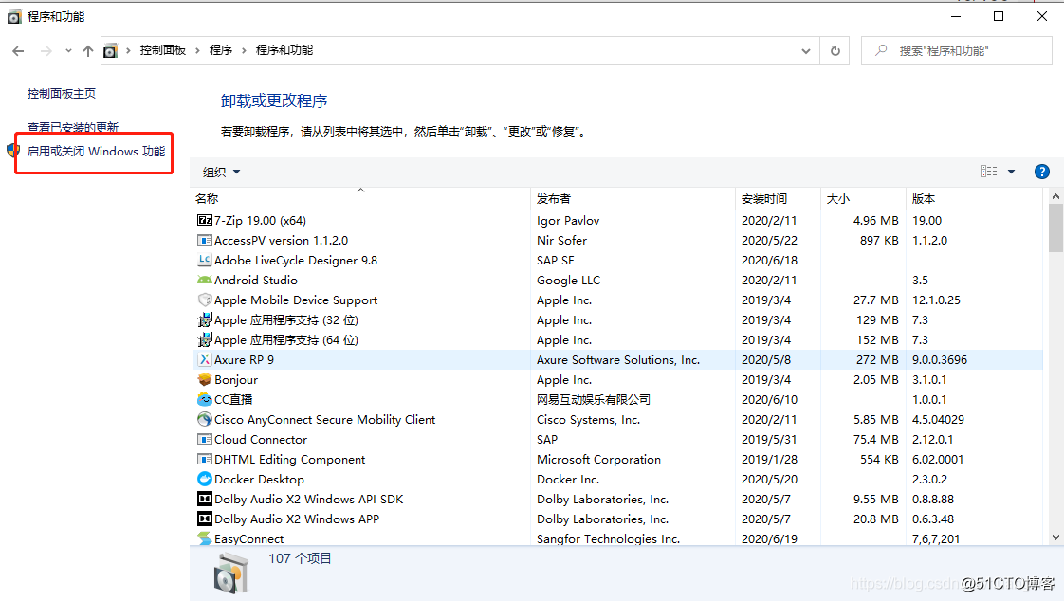Click the vertical scrollbar down arrow

(x=1055, y=537)
